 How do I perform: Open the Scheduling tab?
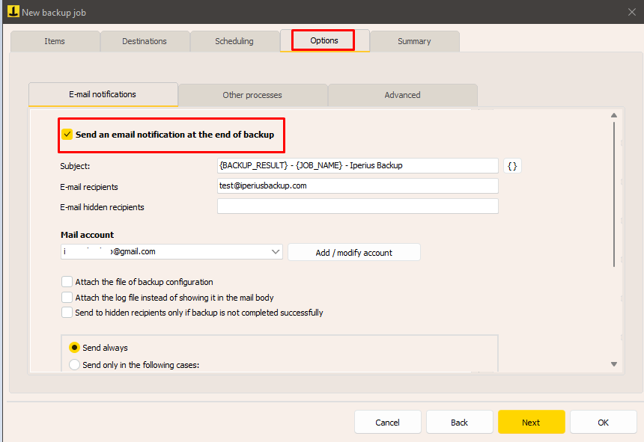coord(234,41)
